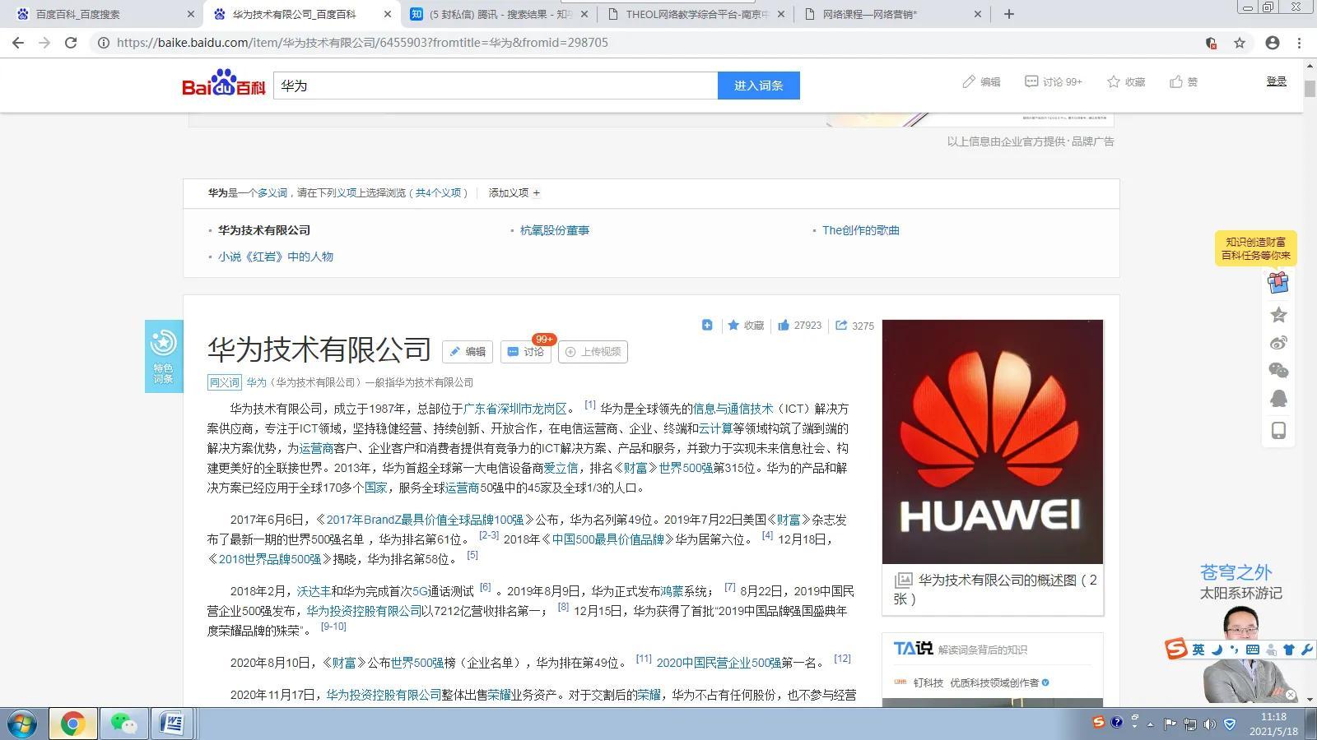Open the 广东省深圳市龙岗区 link
The image size is (1317, 740).
(x=515, y=409)
